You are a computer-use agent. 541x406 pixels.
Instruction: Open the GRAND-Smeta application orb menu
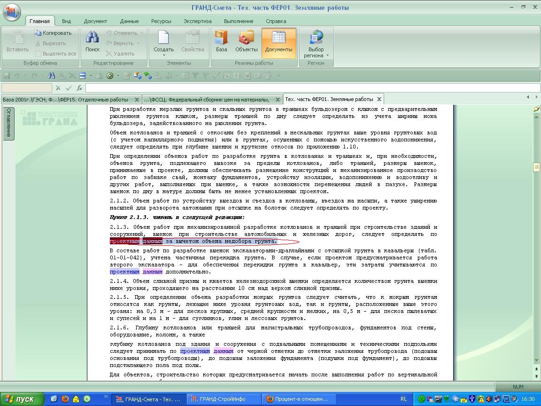coord(12,11)
